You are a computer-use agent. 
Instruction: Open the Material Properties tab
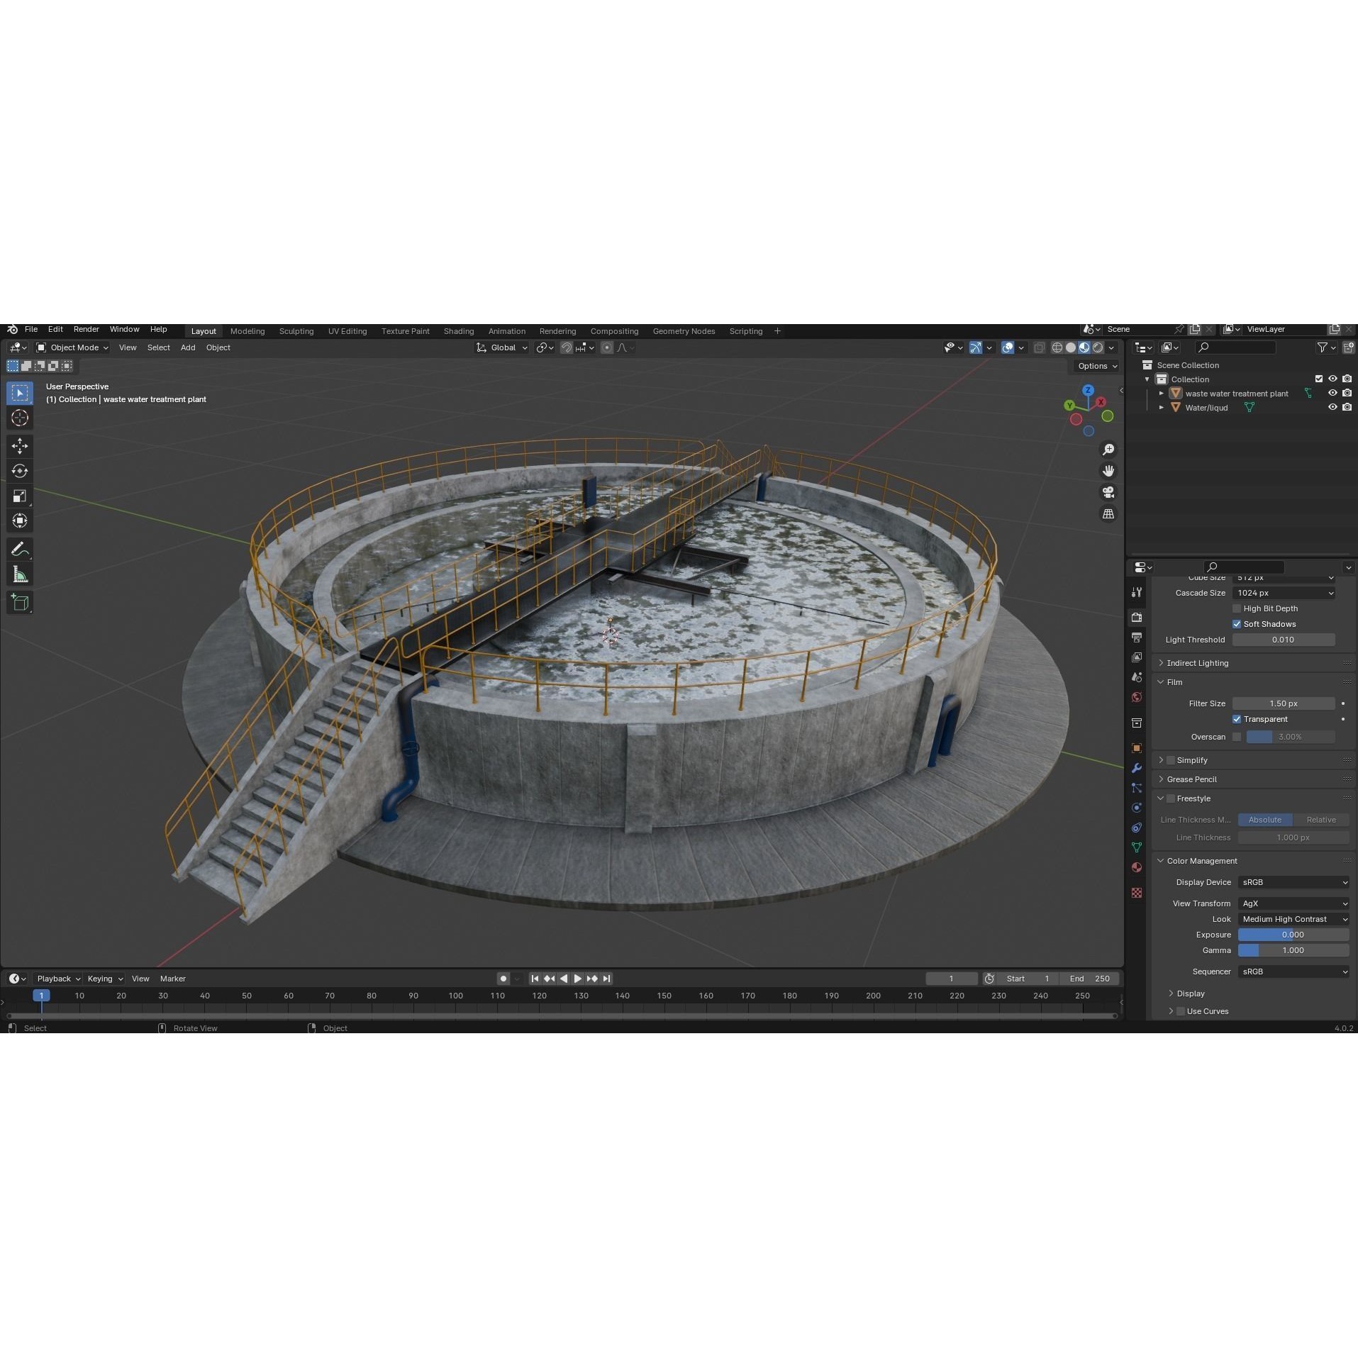pyautogui.click(x=1137, y=867)
